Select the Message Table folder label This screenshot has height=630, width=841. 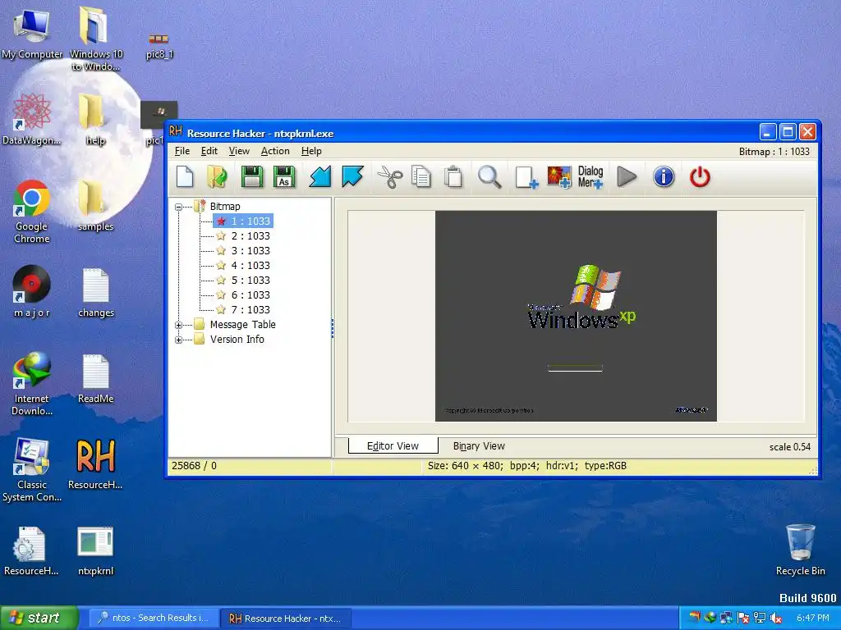click(243, 325)
